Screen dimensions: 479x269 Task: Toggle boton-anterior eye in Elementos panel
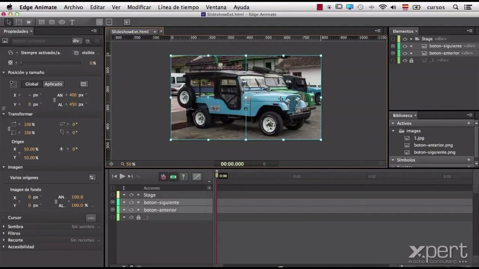(405, 53)
